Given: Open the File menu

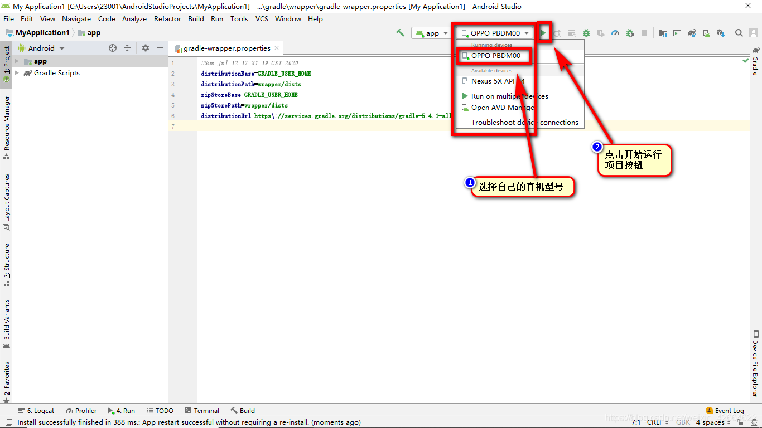Looking at the screenshot, I should 8,19.
